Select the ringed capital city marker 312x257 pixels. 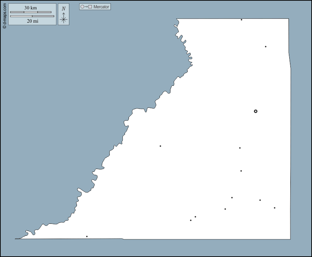tap(256, 111)
